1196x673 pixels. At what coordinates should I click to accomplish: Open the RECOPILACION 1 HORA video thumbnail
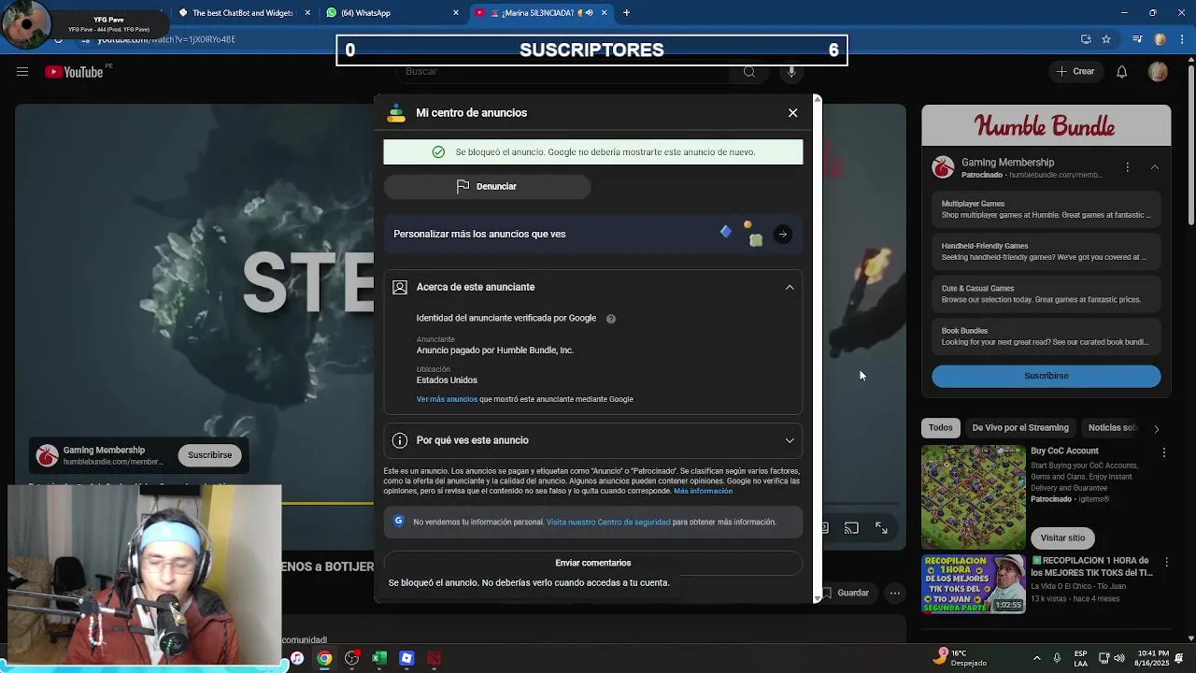click(x=973, y=584)
